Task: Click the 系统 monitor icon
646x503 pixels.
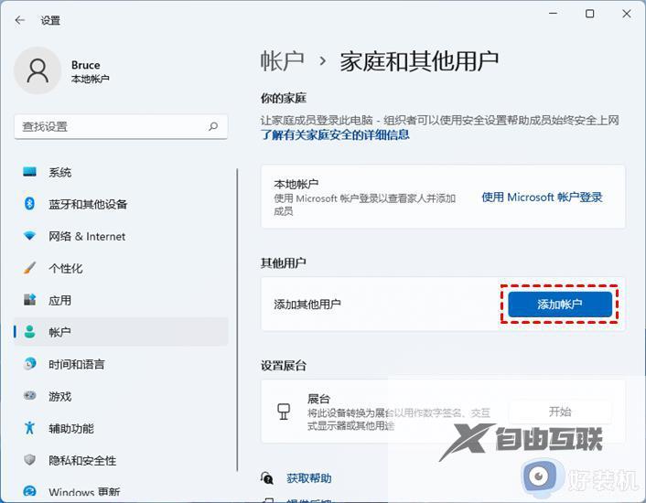Action: pos(29,172)
